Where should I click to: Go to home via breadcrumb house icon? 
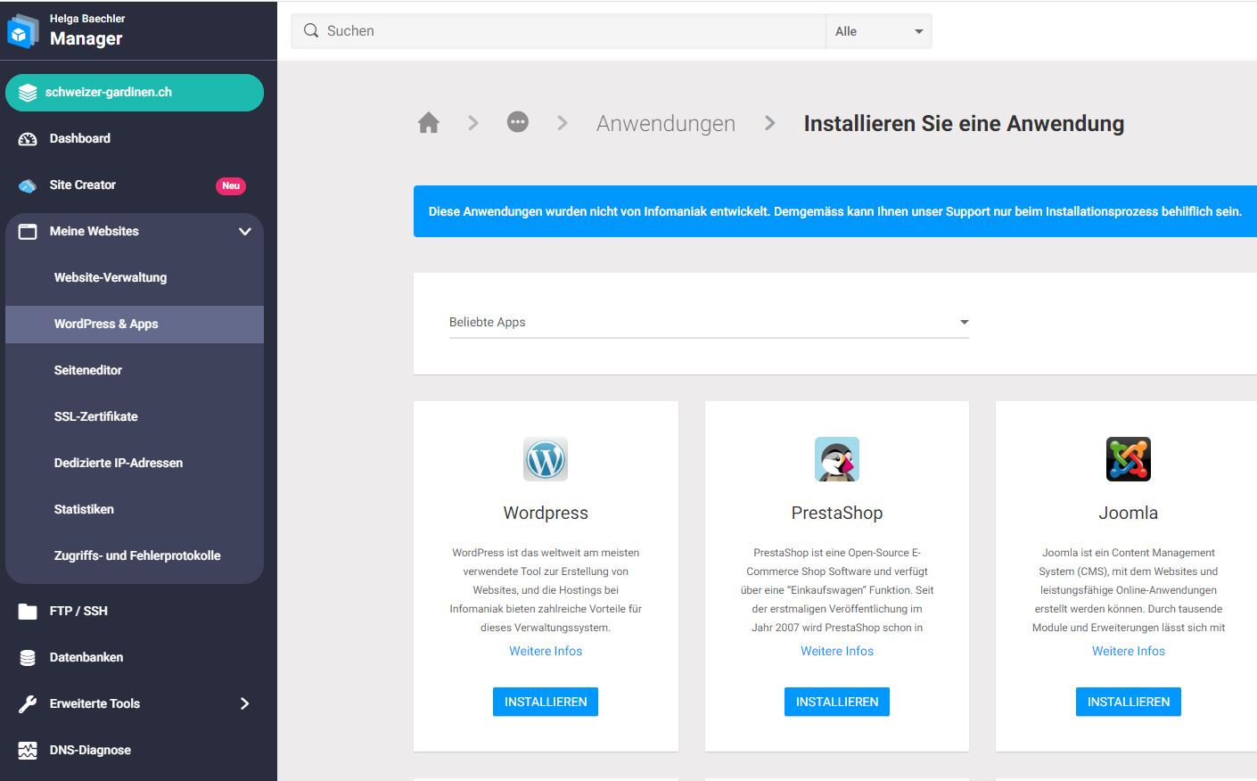pos(429,123)
